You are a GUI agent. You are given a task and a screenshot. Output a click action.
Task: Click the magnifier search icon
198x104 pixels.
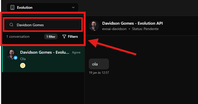click(11, 25)
